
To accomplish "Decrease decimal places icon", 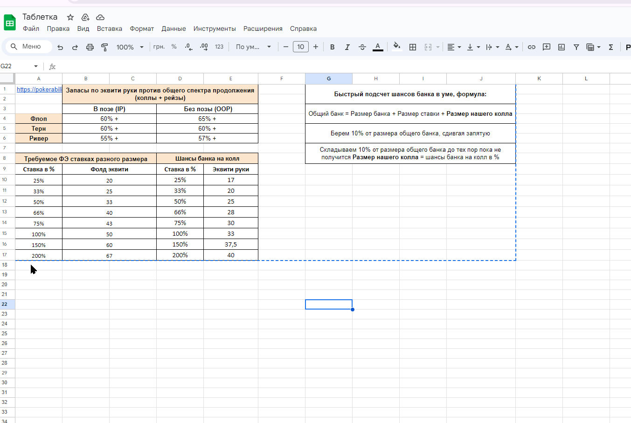I will click(188, 47).
